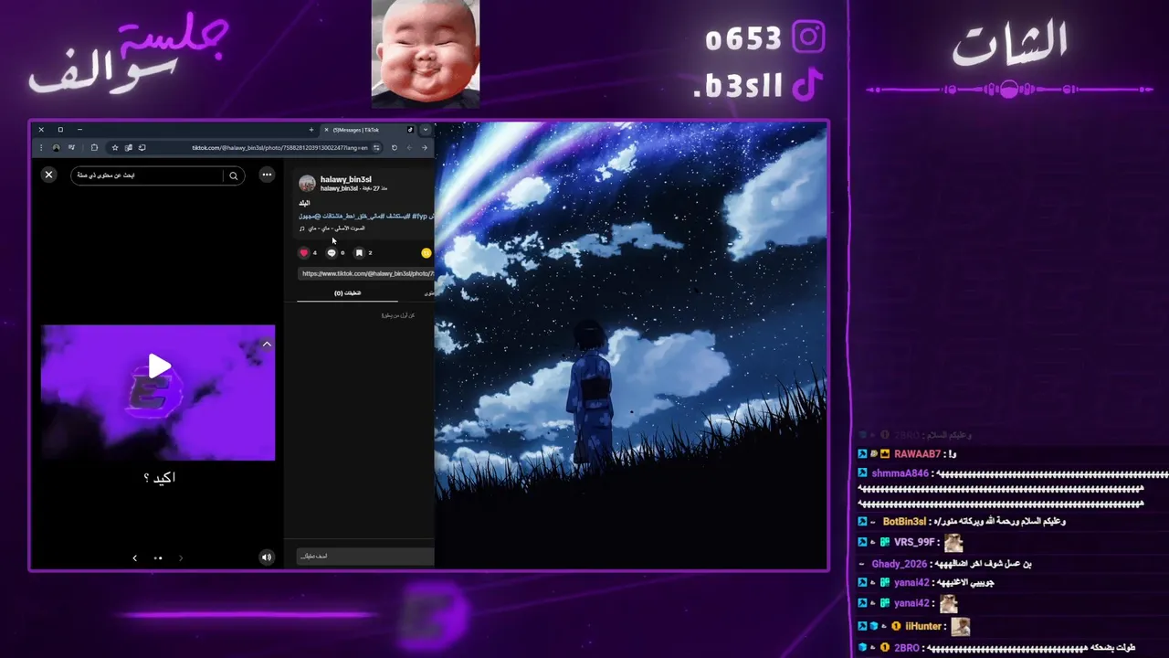Open the browser three-dot menu

(x=41, y=147)
